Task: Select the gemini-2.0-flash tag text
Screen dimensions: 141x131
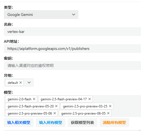Action: 20,99
